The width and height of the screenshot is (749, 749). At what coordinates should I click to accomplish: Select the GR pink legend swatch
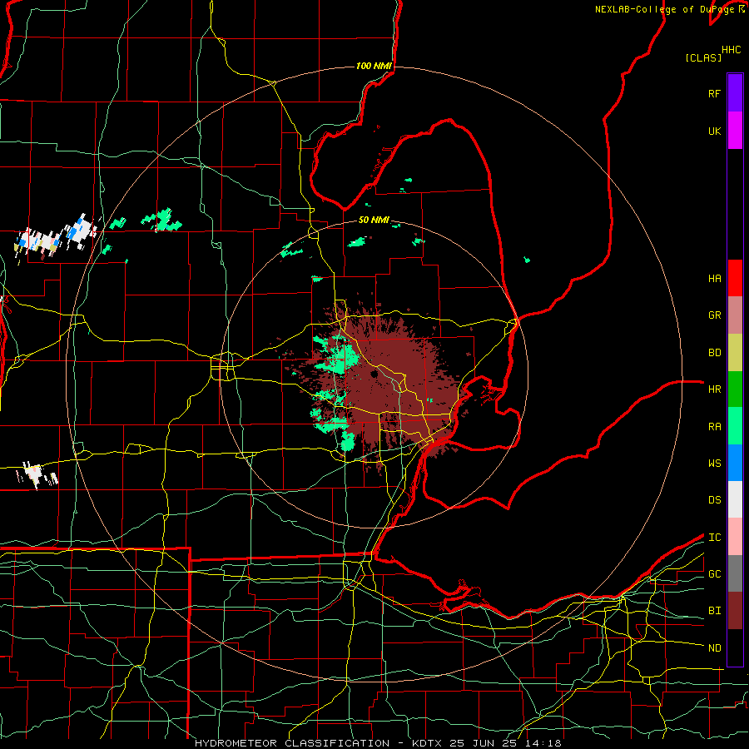[x=735, y=315]
